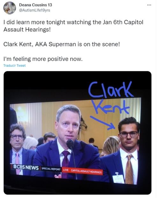The width and height of the screenshot is (159, 198).
Task: Click the "I'm feeling more positive now" line
Action: (43, 59)
